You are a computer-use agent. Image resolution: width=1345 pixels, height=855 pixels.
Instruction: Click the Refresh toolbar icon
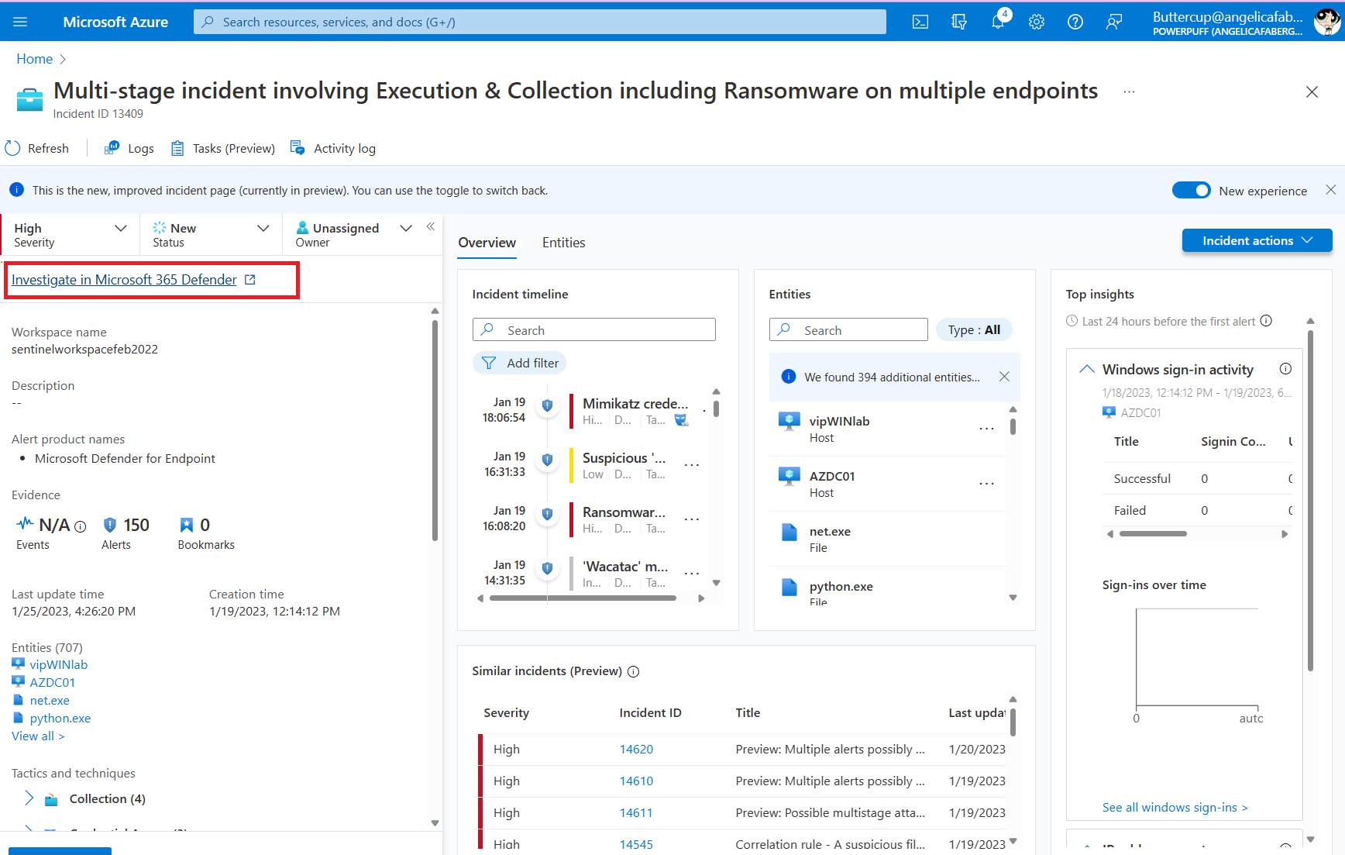13,148
